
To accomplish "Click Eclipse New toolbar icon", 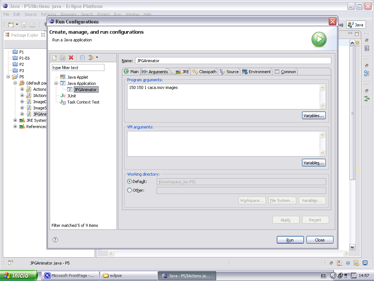I will [x=11, y=25].
